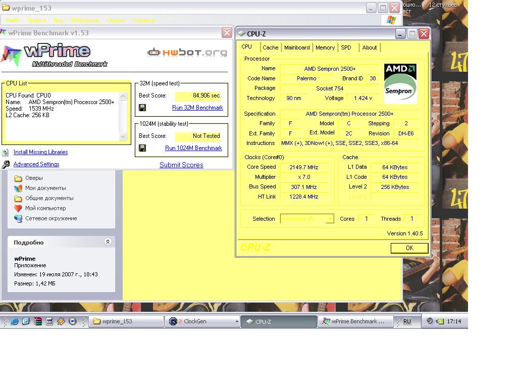Switch to the About tab in CPU-Z
Image resolution: width=517 pixels, height=388 pixels.
[x=369, y=47]
